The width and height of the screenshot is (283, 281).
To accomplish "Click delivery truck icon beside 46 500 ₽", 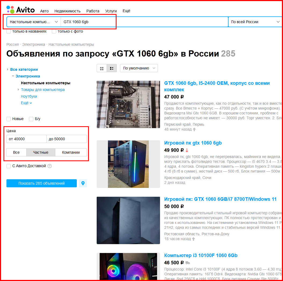I will point(188,263).
